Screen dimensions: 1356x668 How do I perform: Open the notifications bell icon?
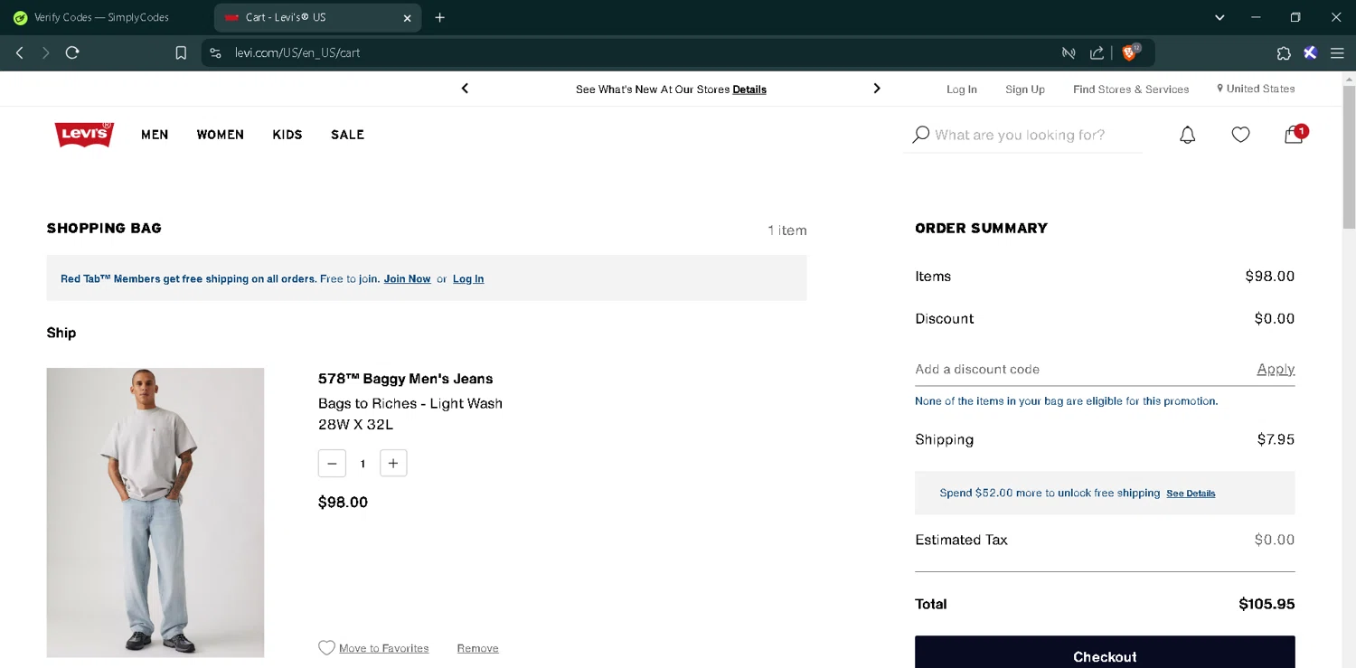pyautogui.click(x=1187, y=135)
